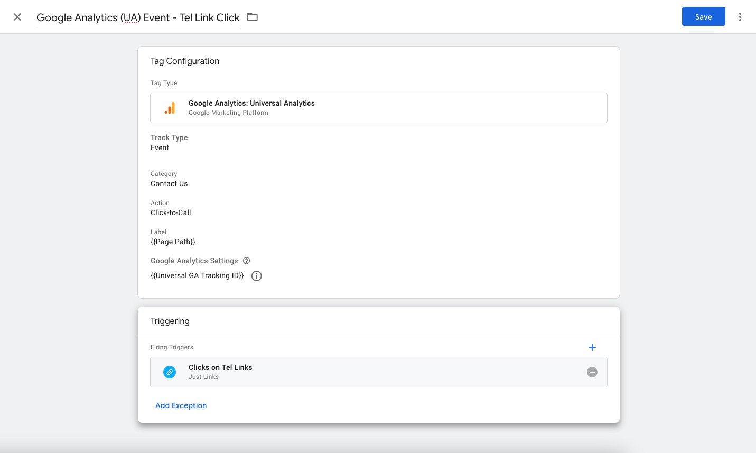Viewport: 756px width, 453px height.
Task: Click the Tag Type label
Action: click(x=164, y=83)
